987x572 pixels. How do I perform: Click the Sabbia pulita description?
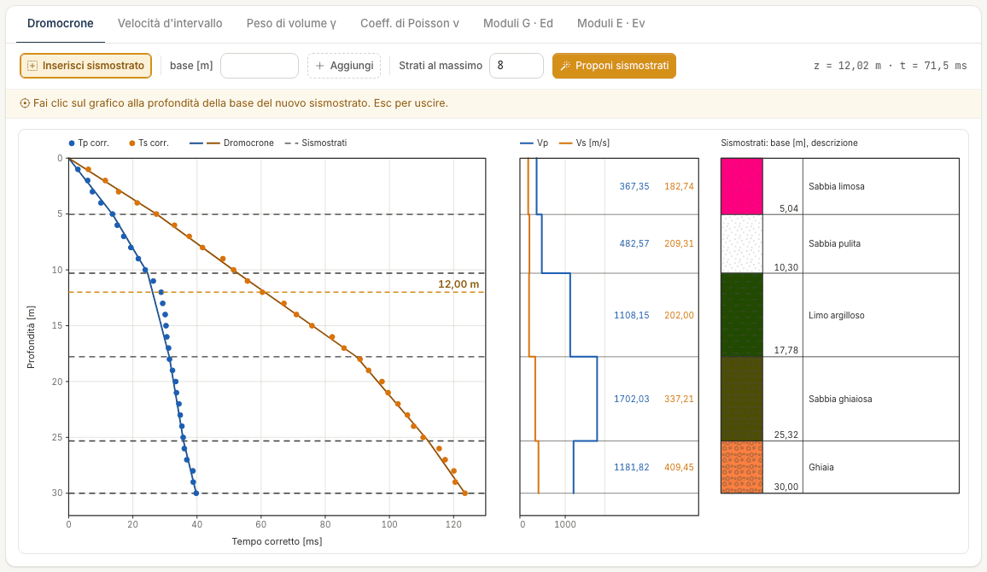834,243
